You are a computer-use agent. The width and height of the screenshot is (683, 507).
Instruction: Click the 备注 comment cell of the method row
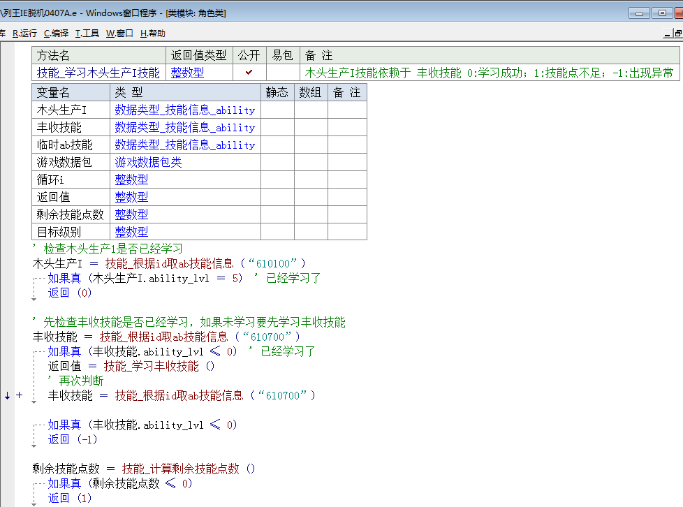pos(489,73)
